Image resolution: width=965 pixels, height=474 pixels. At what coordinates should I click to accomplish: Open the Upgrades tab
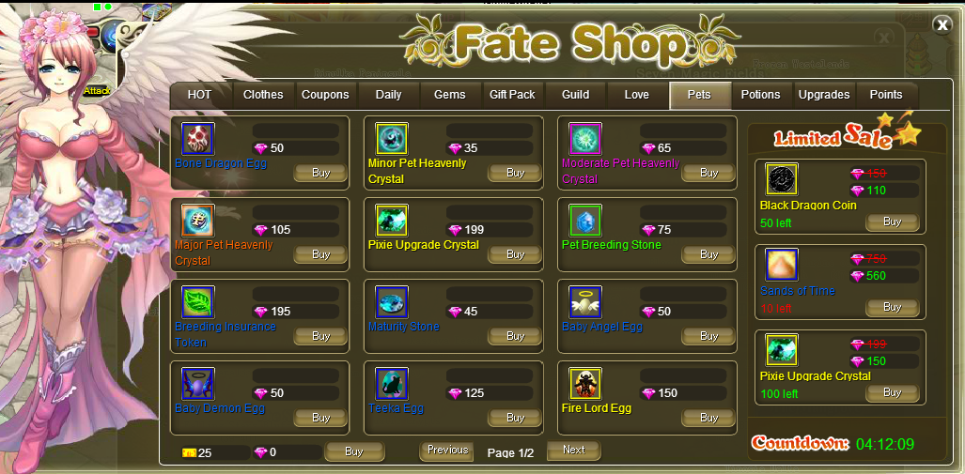click(824, 96)
